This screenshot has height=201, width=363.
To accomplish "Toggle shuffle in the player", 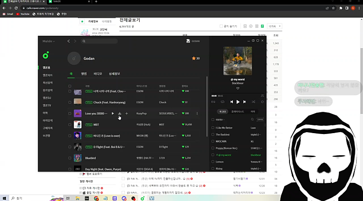I will click(253, 102).
